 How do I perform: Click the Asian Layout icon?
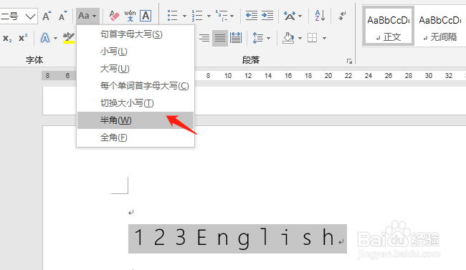click(290, 16)
